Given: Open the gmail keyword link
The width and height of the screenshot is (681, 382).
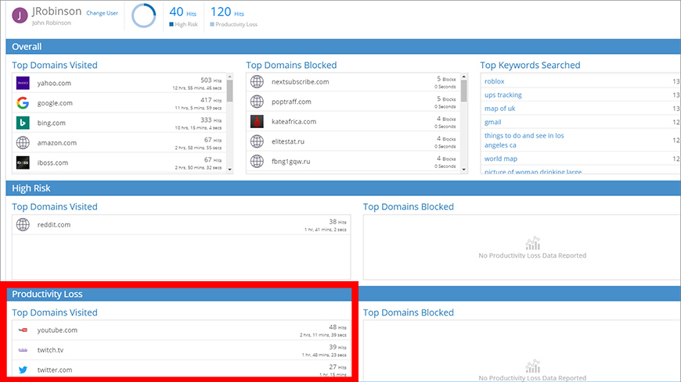Looking at the screenshot, I should [x=492, y=123].
